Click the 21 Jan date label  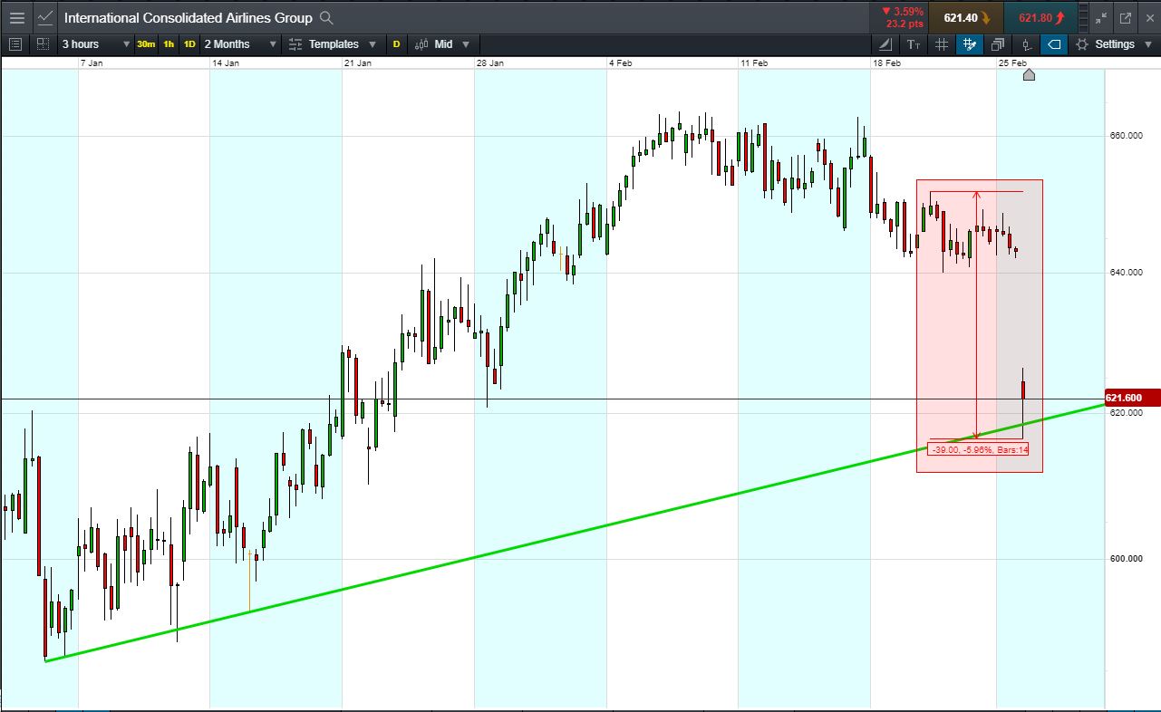coord(358,63)
